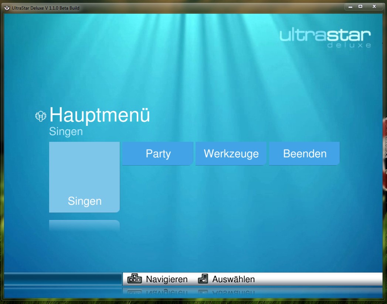The height and width of the screenshot is (304, 387).
Task: Click the window title UltraStar Deluxe V 1.1.0
Action: (x=46, y=8)
